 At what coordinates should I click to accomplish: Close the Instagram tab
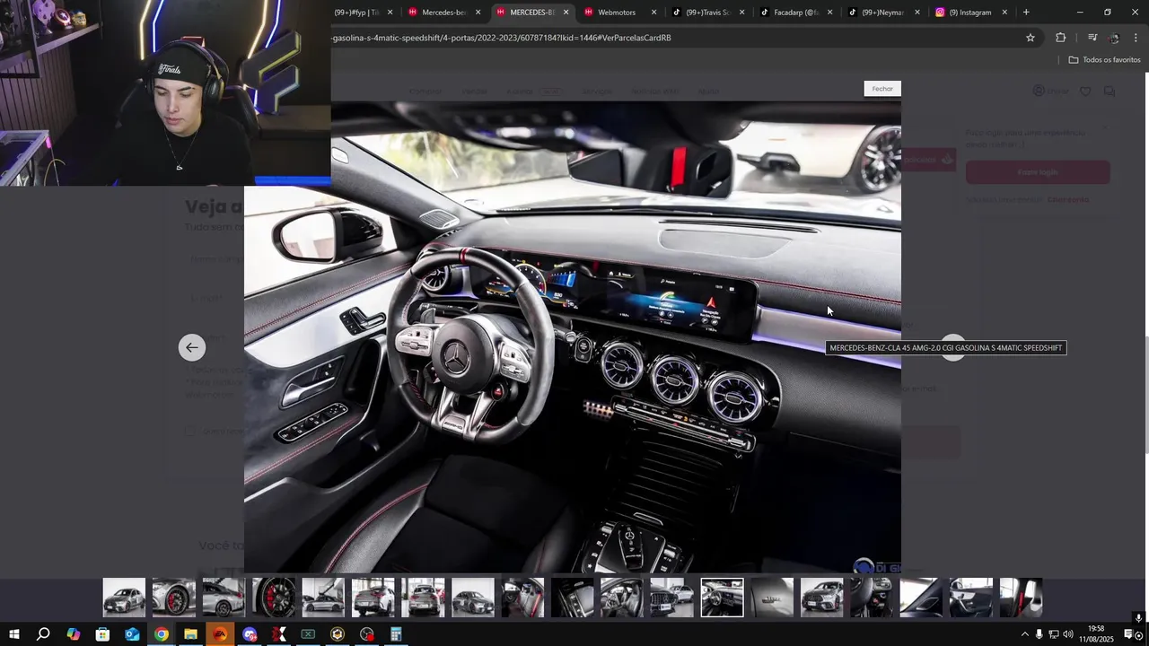click(x=1004, y=13)
